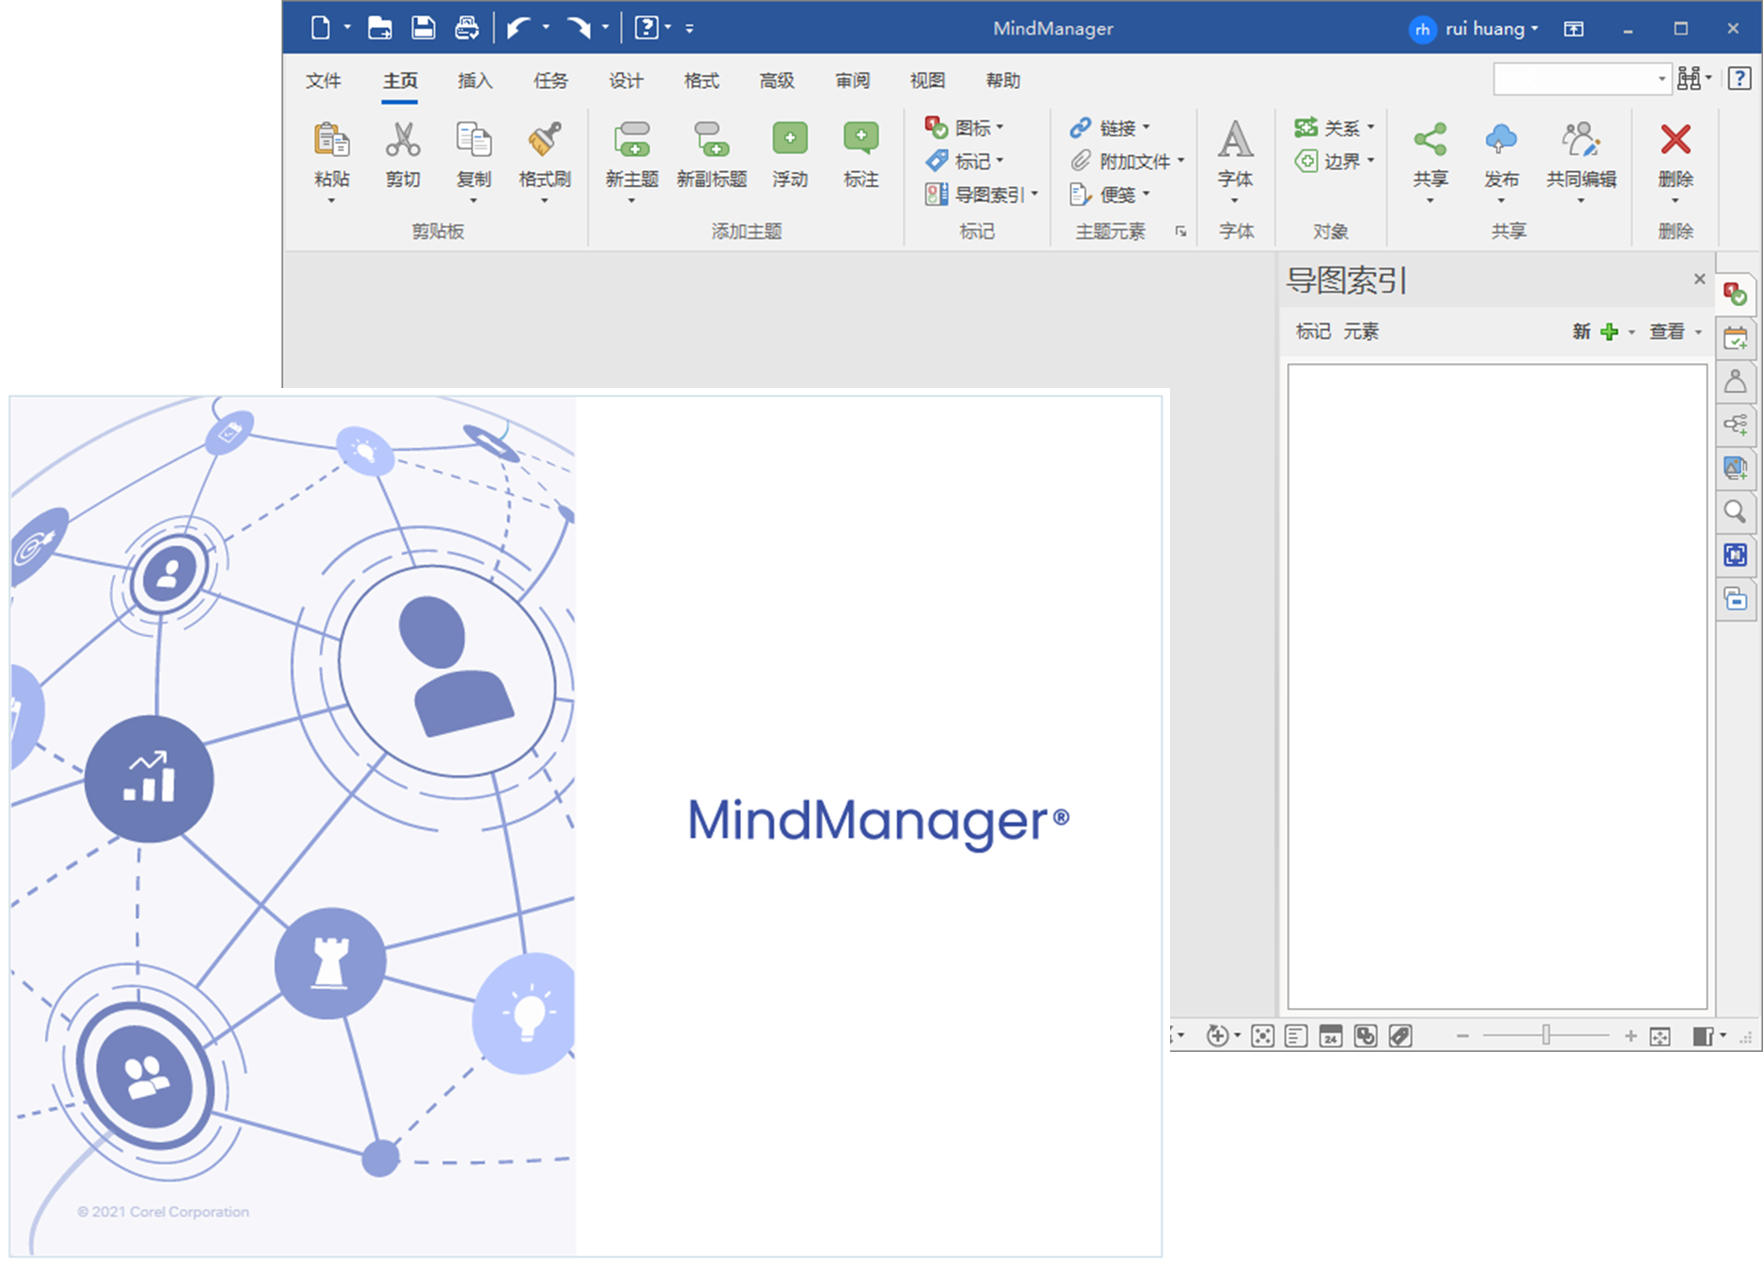Select the Elements (元素) tab in index panel

click(x=1362, y=331)
